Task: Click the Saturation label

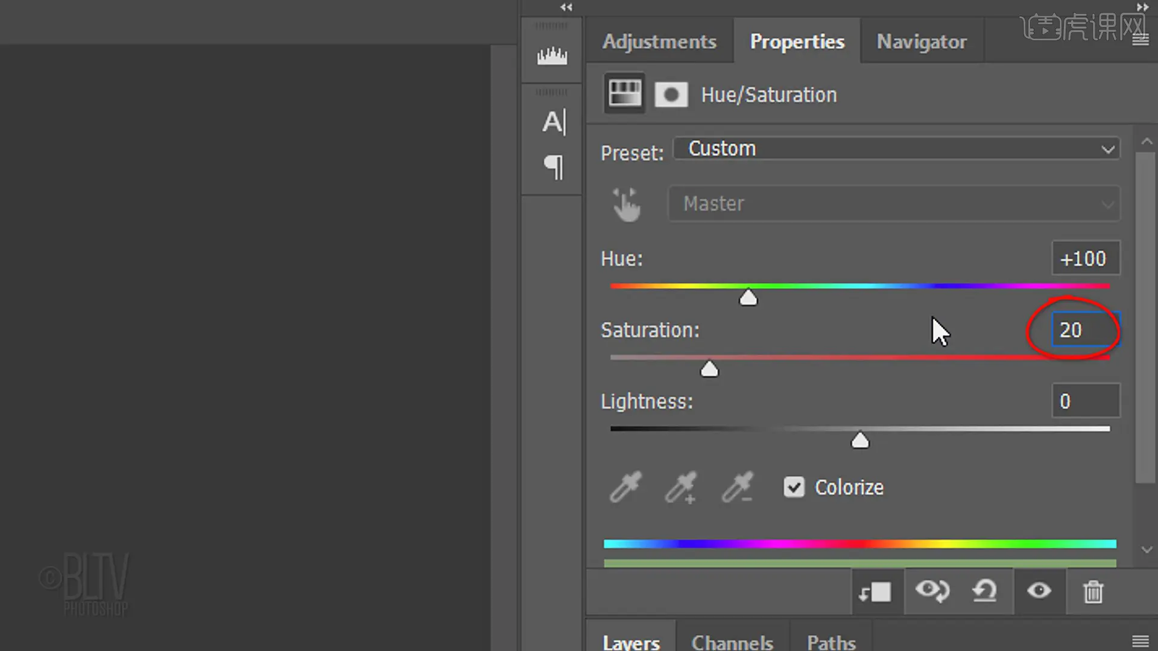Action: click(x=650, y=330)
